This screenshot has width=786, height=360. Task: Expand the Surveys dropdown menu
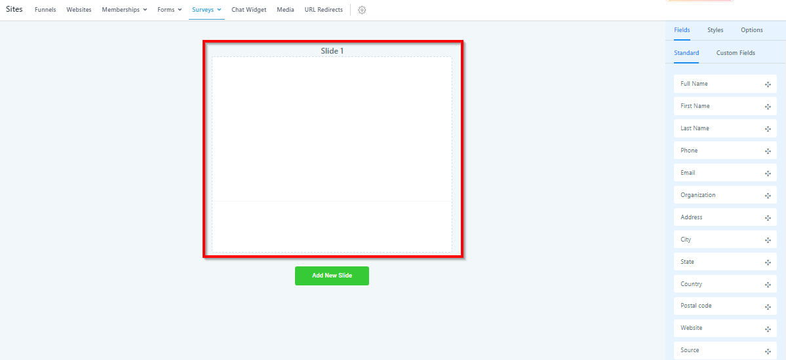(206, 10)
